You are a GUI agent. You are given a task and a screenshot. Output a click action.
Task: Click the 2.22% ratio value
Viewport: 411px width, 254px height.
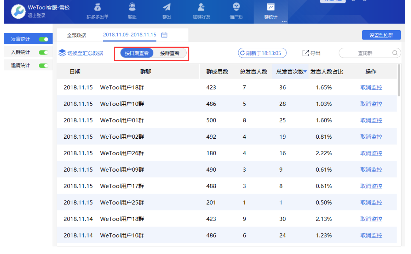[324, 153]
